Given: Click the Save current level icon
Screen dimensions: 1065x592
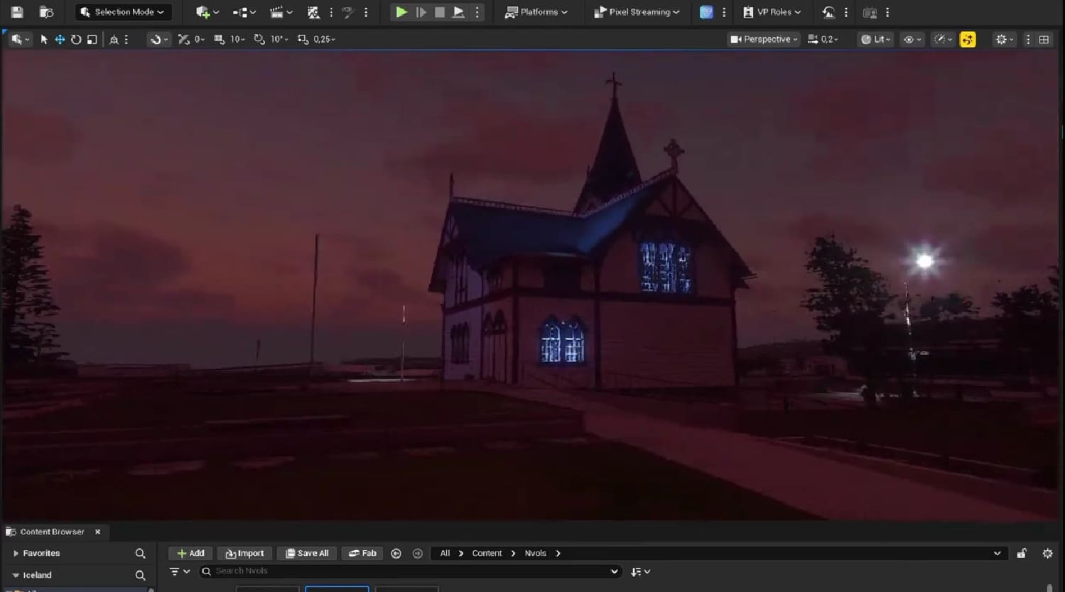Looking at the screenshot, I should 17,12.
